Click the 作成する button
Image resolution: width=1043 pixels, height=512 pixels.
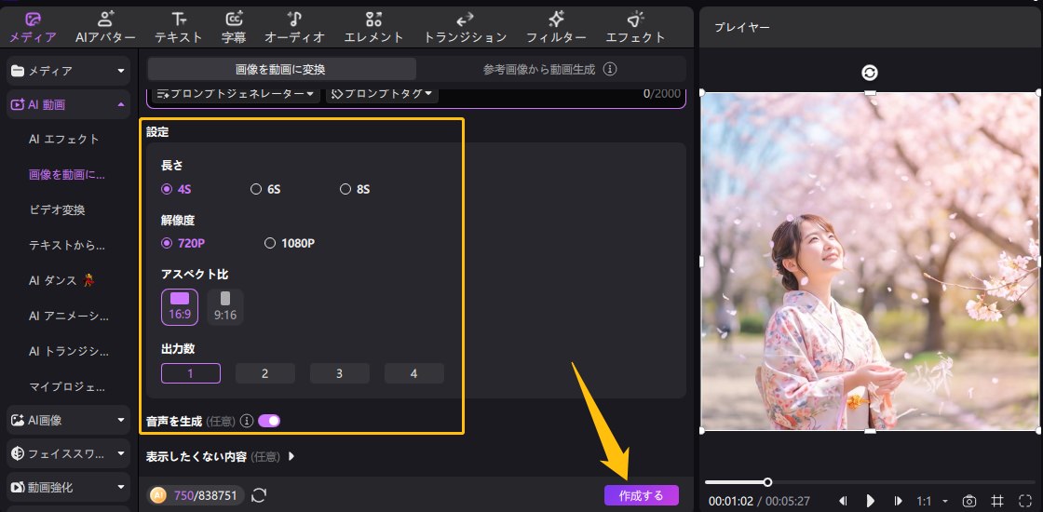642,495
